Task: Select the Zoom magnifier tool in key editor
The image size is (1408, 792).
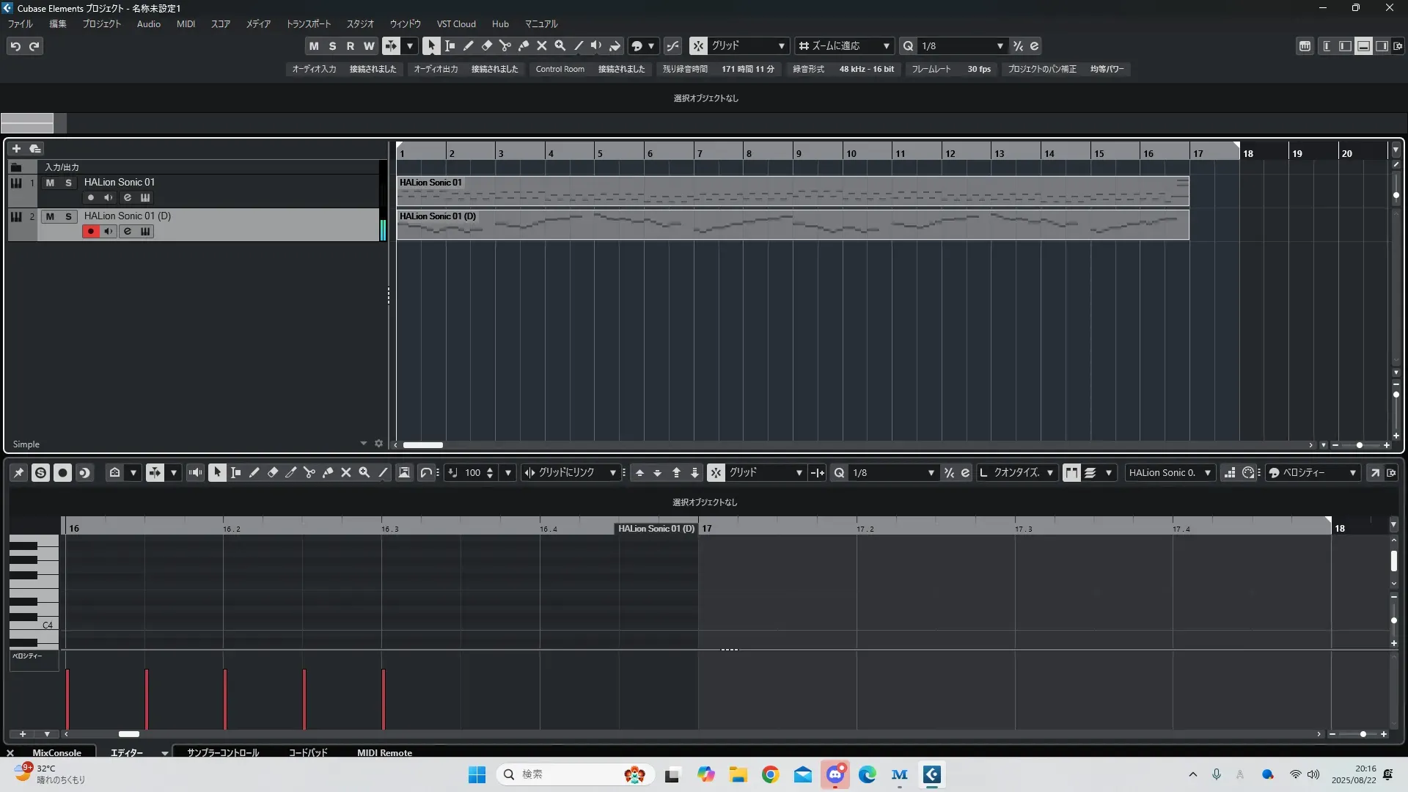Action: [x=364, y=473]
